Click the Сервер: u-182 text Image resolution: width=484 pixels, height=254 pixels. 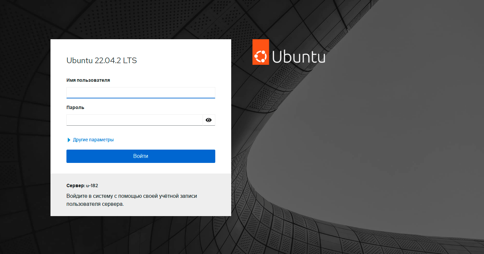[82, 186]
